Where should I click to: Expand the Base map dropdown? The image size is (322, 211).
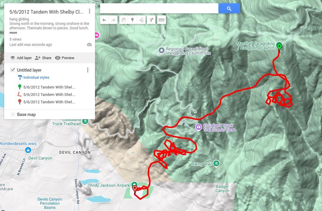coord(13,114)
